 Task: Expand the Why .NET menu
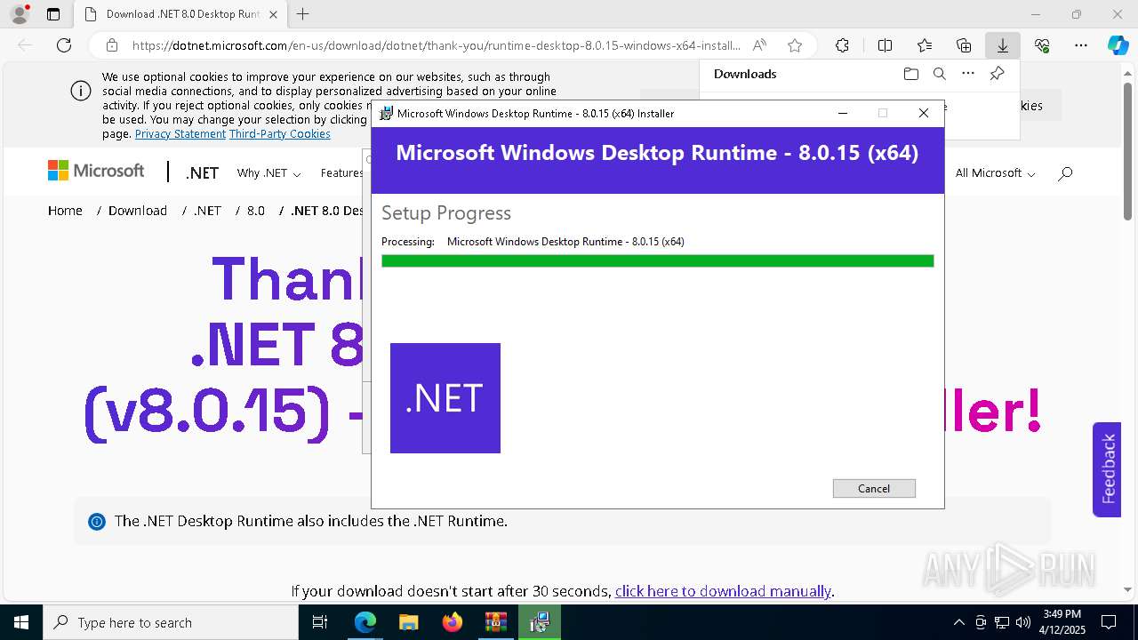pyautogui.click(x=268, y=173)
